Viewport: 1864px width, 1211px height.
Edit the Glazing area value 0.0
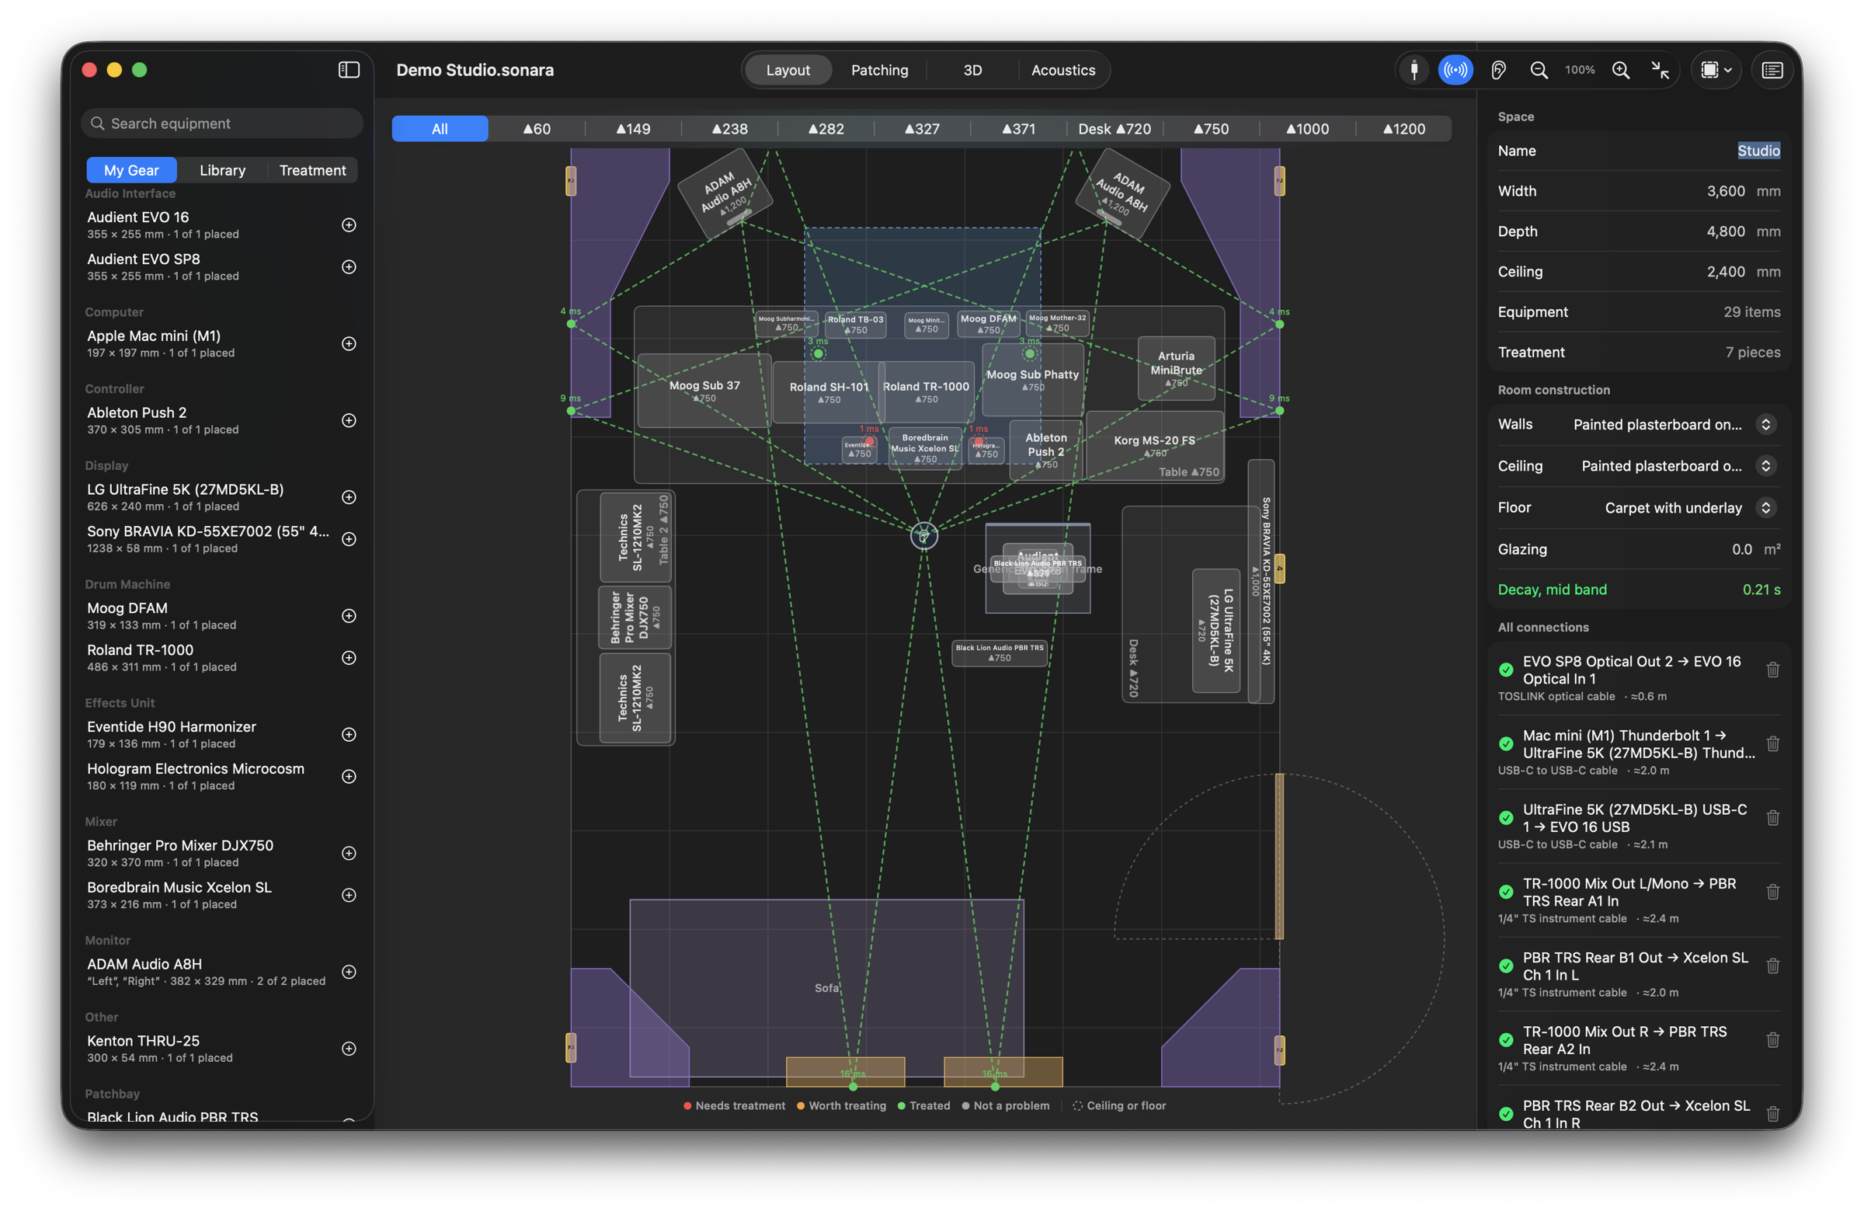pos(1741,549)
